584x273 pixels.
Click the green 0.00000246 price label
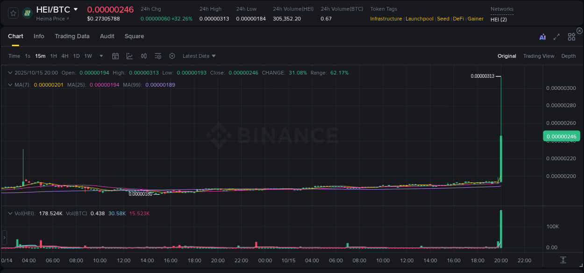563,136
